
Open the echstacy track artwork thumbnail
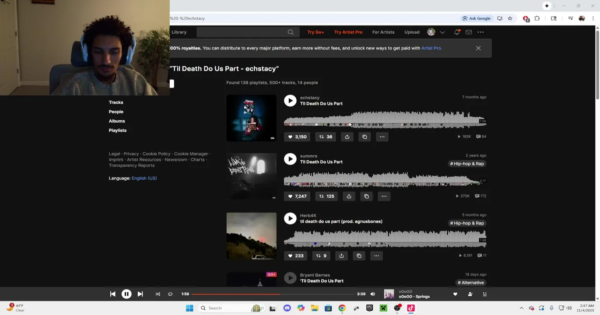coord(251,118)
